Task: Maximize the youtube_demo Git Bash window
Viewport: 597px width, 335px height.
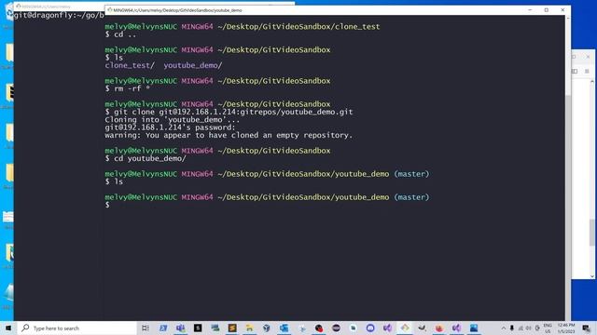Action: point(547,10)
